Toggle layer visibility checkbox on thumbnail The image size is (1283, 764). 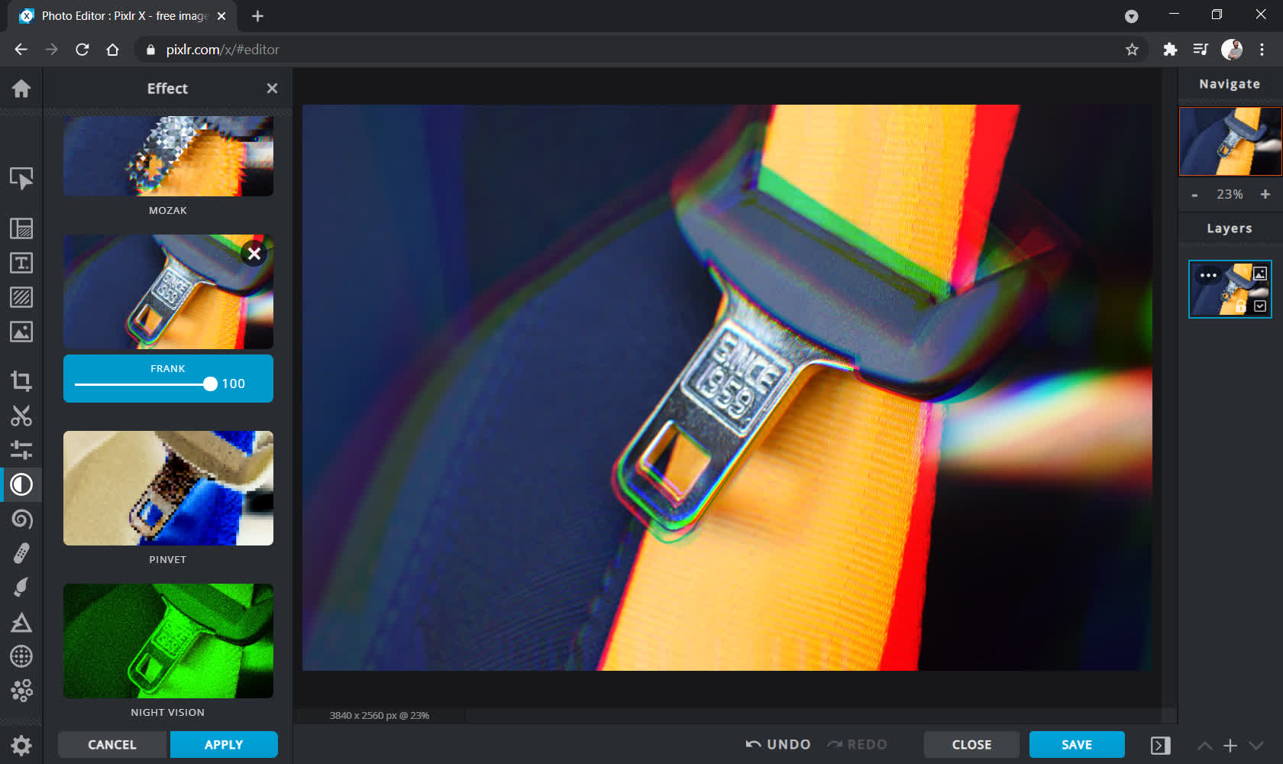click(1260, 306)
